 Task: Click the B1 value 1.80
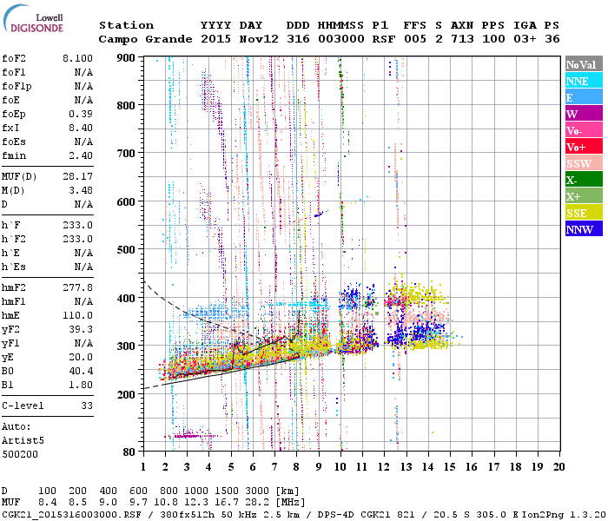pos(81,386)
